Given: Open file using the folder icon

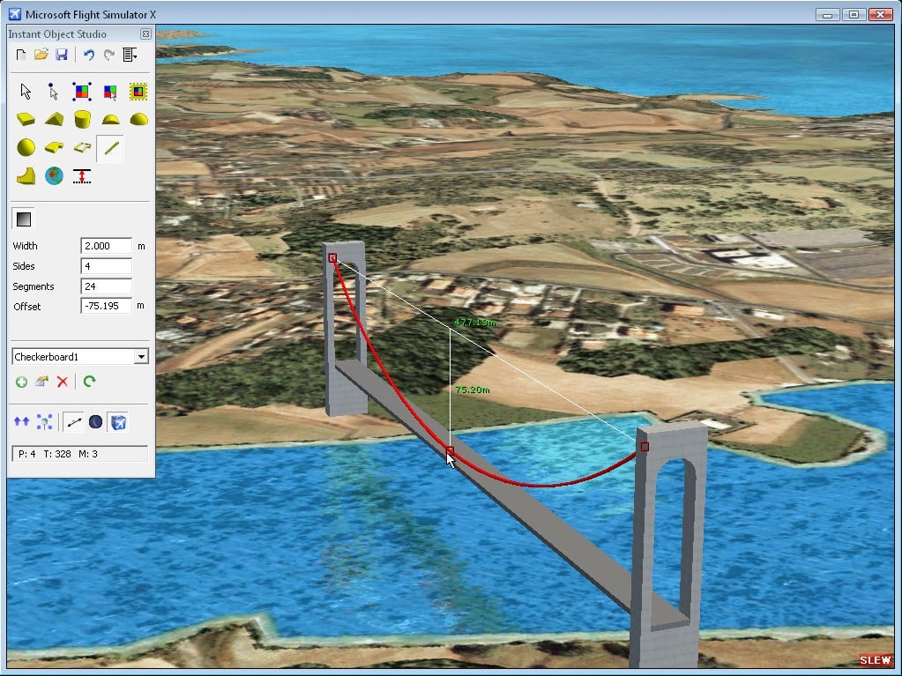Looking at the screenshot, I should coord(41,55).
